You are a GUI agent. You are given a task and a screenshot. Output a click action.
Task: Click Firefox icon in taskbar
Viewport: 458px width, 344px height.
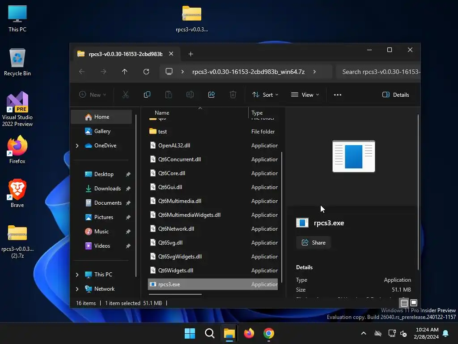[249, 333]
